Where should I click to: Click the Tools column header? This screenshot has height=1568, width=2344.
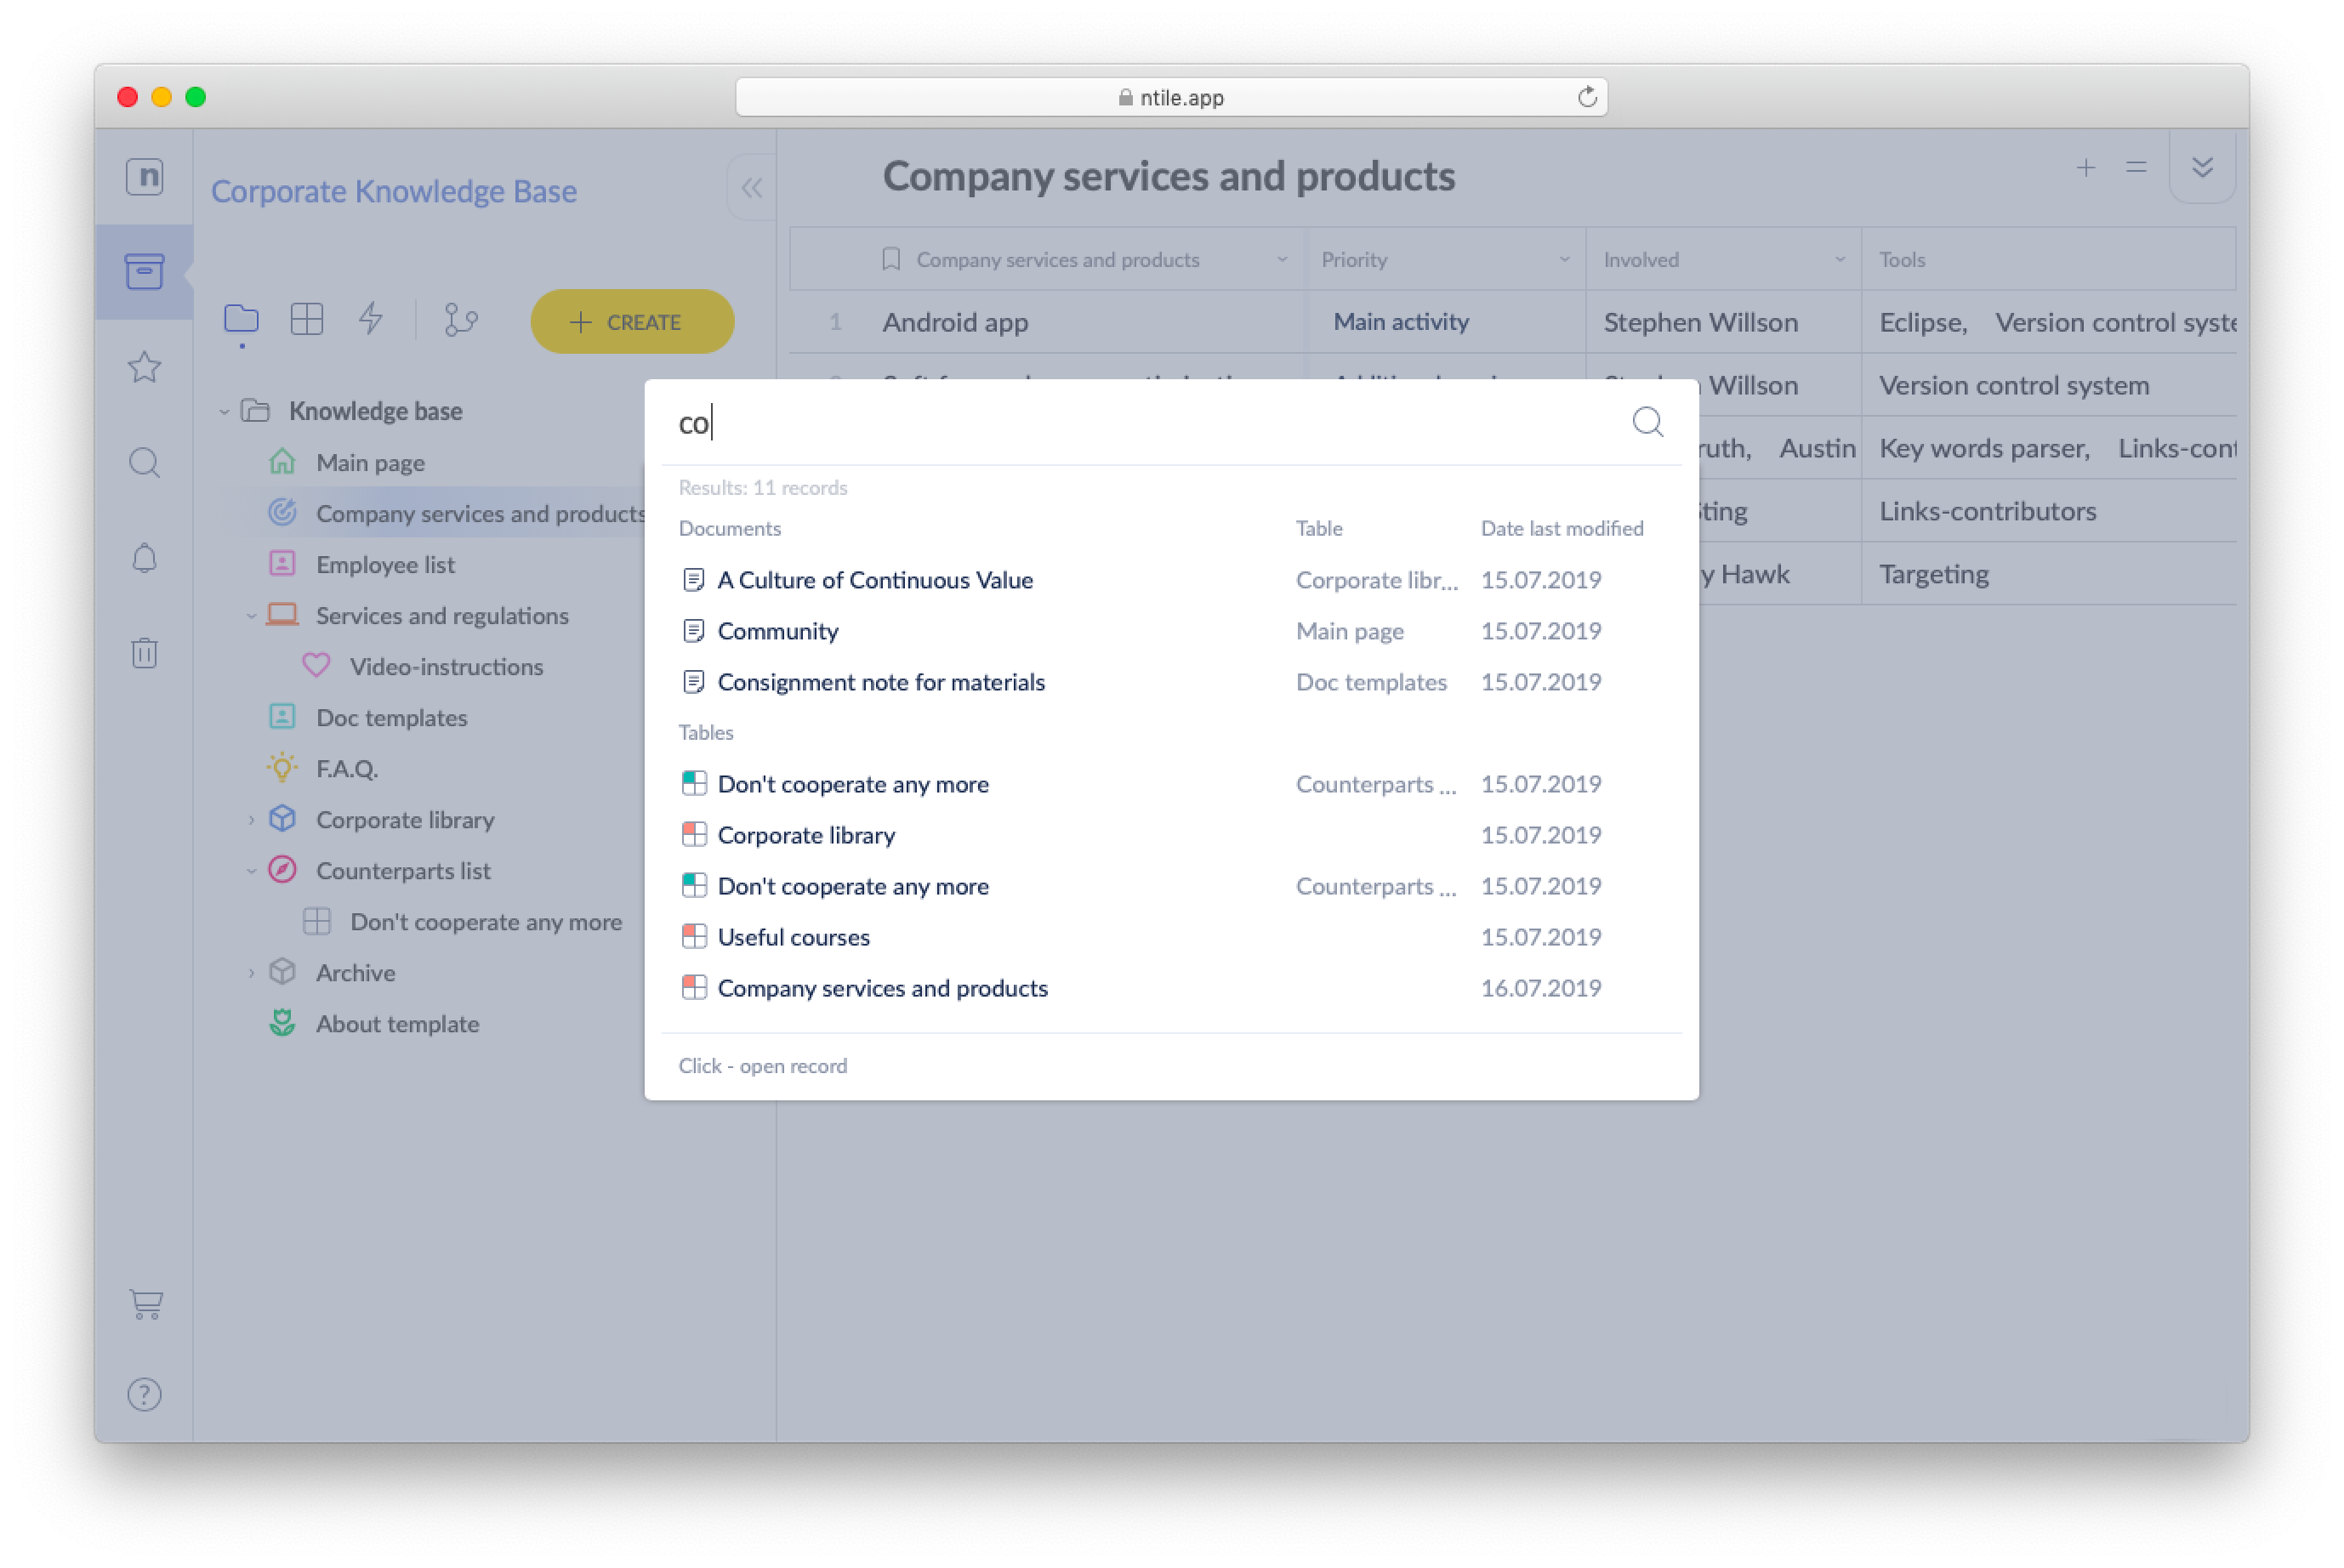click(2047, 260)
